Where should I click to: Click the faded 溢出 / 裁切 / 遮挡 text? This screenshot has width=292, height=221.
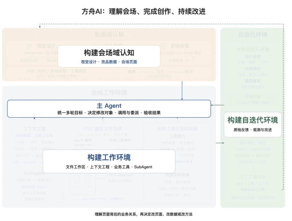click(253, 74)
